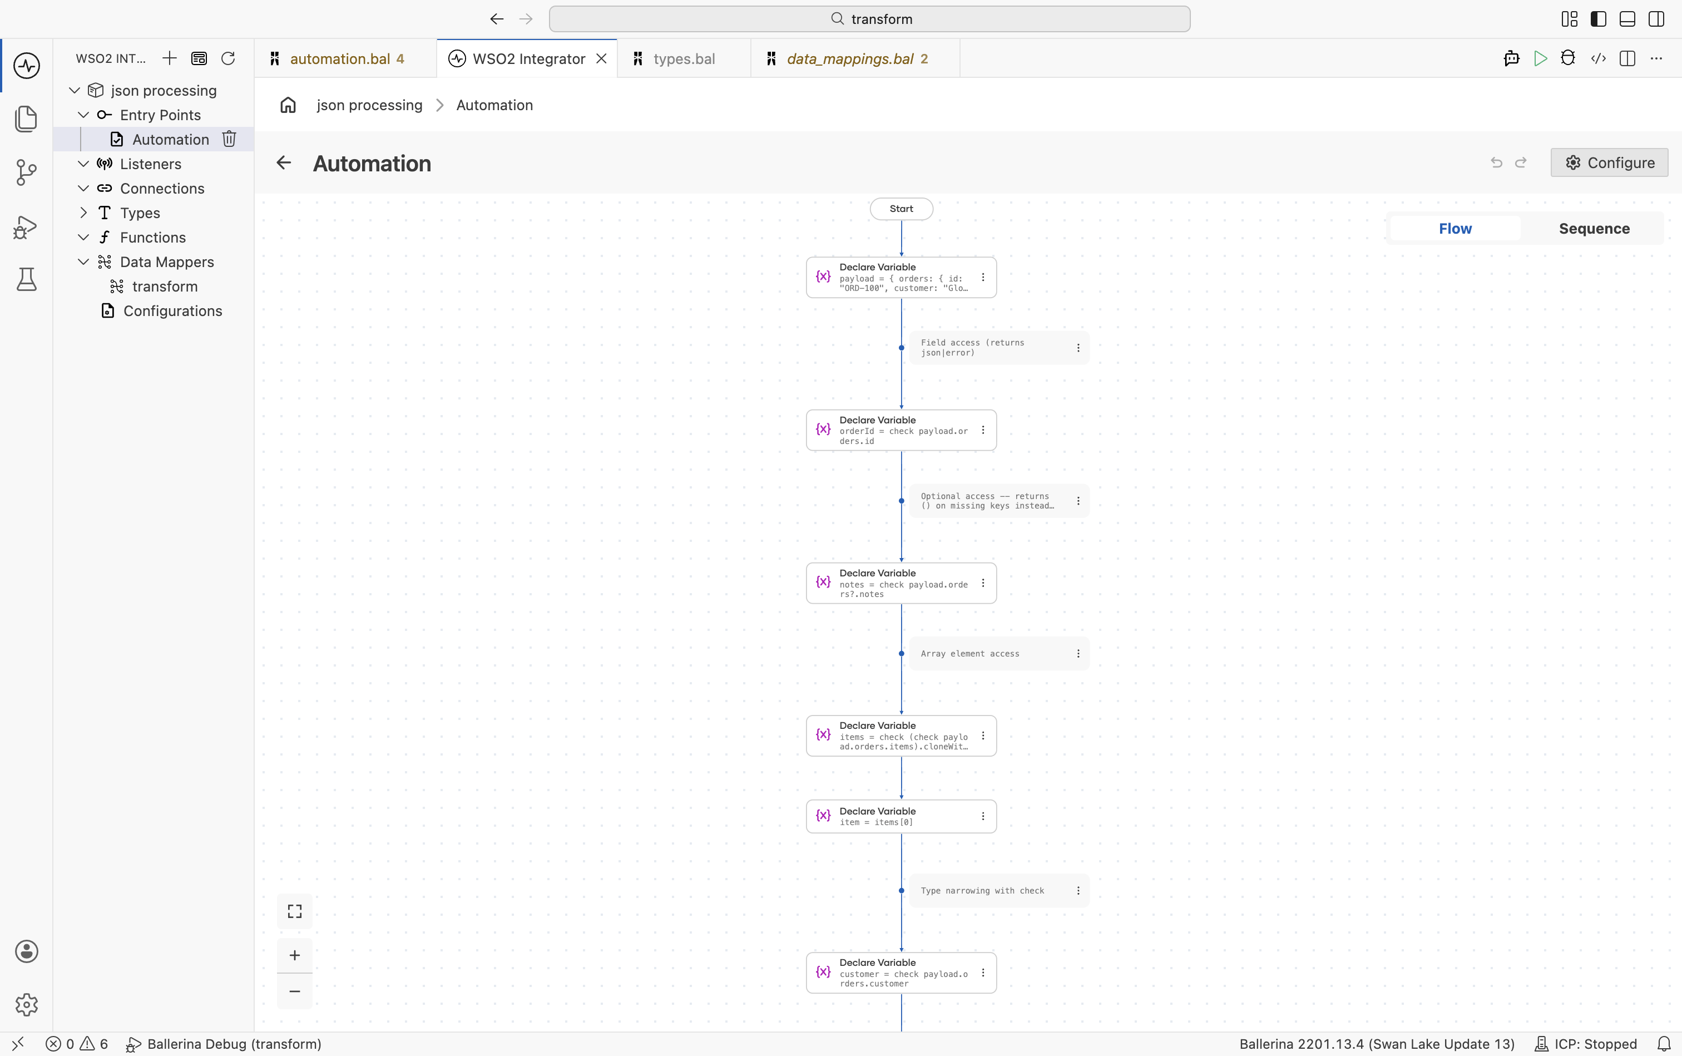Open WSO2 Integrator activity bar icon

27,66
